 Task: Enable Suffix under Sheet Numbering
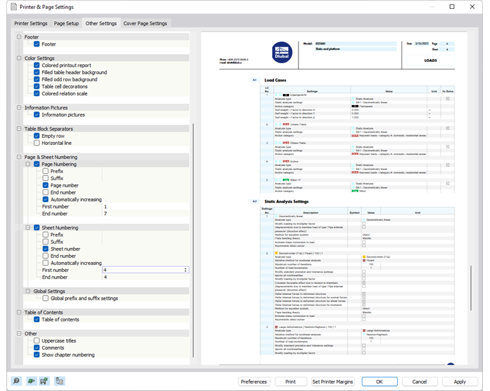pyautogui.click(x=45, y=242)
